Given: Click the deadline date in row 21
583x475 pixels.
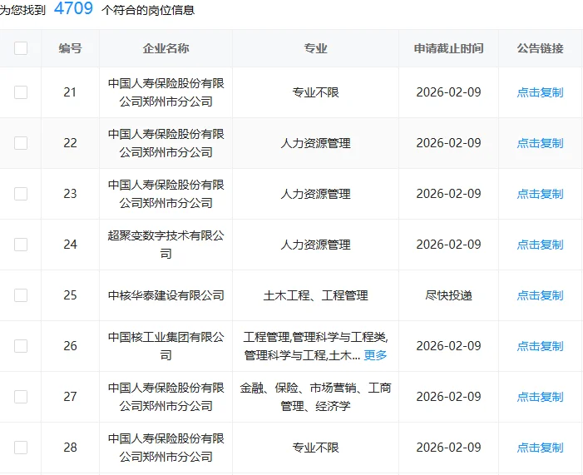Looking at the screenshot, I should coord(448,92).
